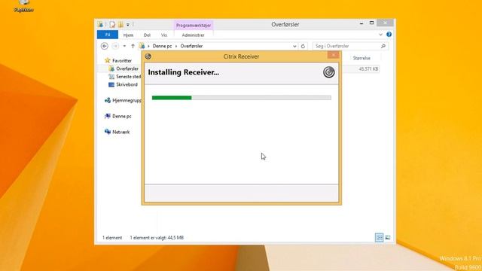Image resolution: width=482 pixels, height=271 pixels.
Task: Click the New folder quick access icon
Action: coord(120,24)
